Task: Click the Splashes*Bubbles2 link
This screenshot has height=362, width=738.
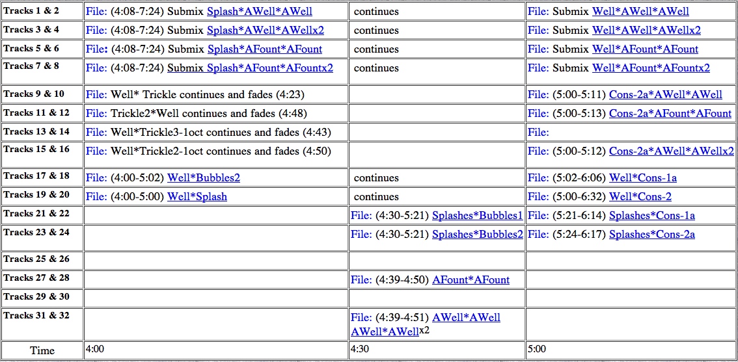Action: tap(477, 234)
